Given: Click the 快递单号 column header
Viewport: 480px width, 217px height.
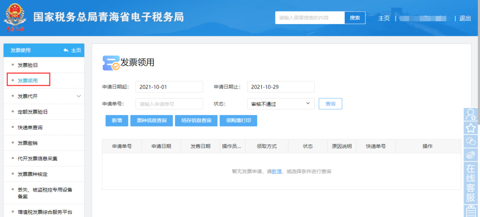Looking at the screenshot, I should pyautogui.click(x=376, y=146).
